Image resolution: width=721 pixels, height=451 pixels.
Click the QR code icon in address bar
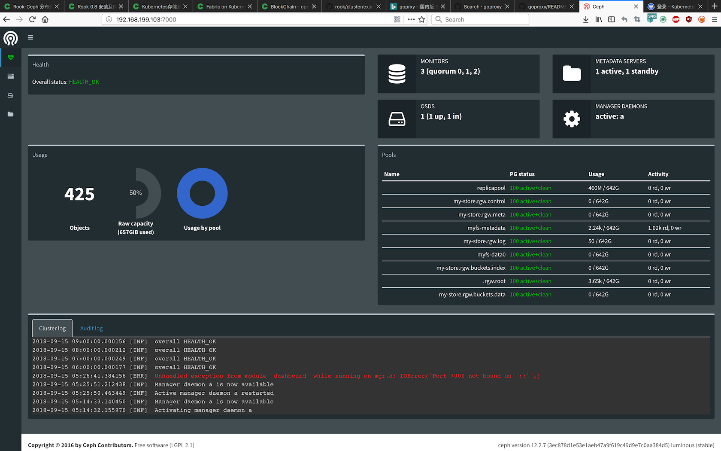click(397, 19)
